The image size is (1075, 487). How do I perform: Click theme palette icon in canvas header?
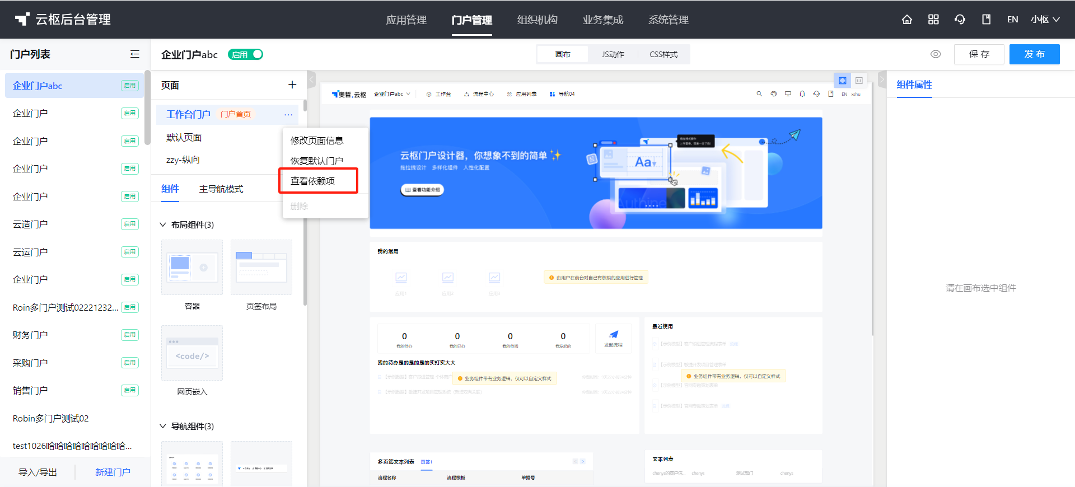coord(774,94)
